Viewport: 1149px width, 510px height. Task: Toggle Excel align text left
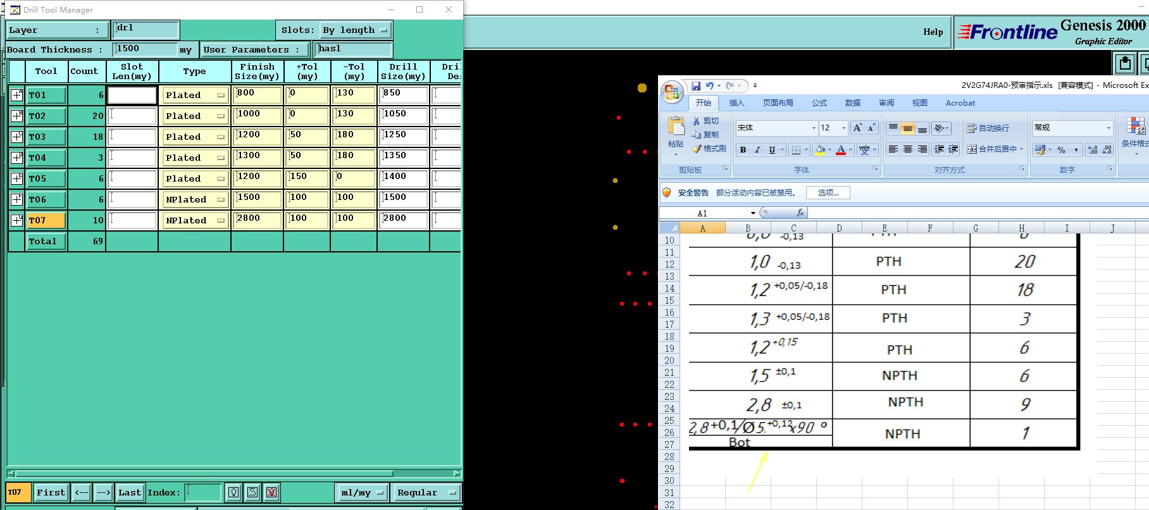click(893, 149)
